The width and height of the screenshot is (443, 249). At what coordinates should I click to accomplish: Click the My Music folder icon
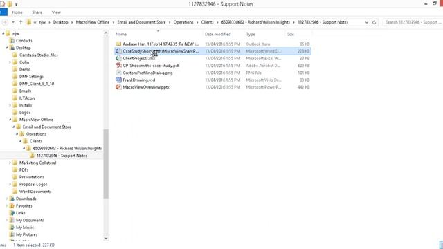coord(12,228)
